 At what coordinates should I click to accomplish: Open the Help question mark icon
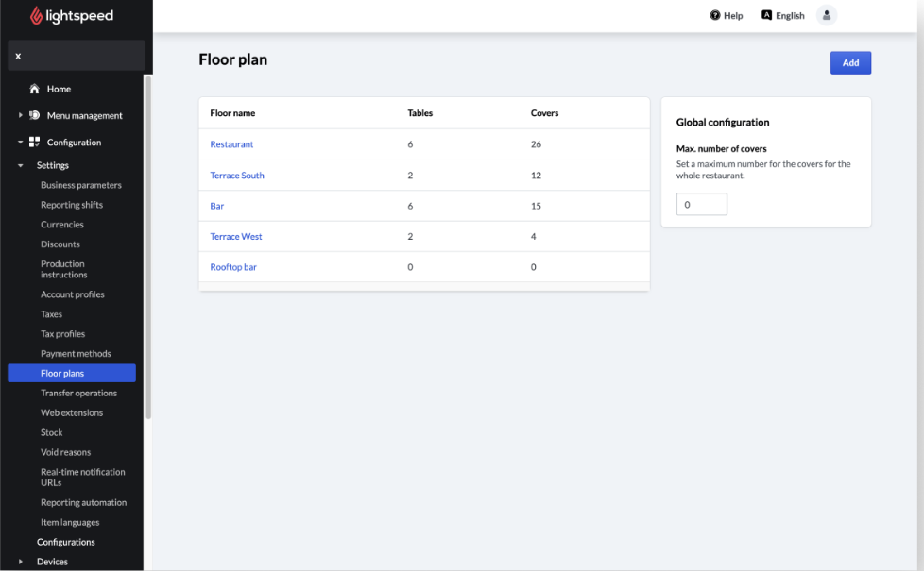coord(715,16)
